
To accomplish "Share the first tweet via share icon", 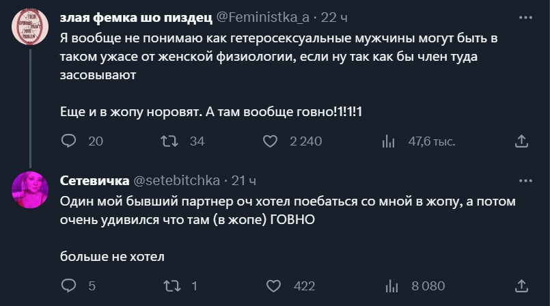I will pyautogui.click(x=521, y=141).
